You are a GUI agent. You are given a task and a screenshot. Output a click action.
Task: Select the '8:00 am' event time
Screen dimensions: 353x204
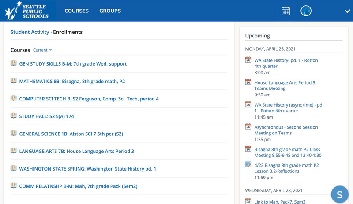tap(263, 72)
